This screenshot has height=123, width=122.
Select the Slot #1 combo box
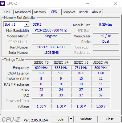tap(16, 24)
